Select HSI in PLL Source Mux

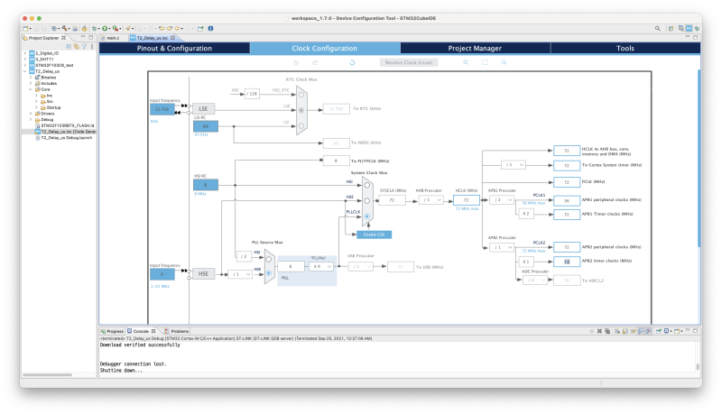(x=269, y=260)
